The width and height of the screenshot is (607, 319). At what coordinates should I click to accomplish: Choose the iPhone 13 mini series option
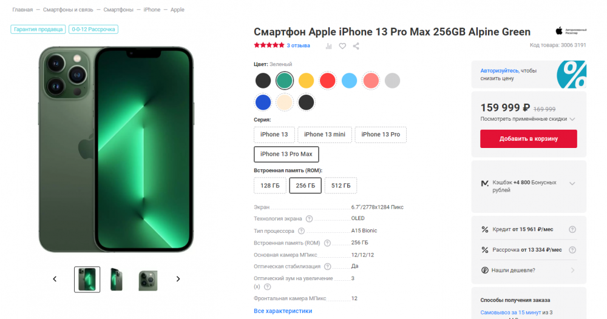click(324, 135)
